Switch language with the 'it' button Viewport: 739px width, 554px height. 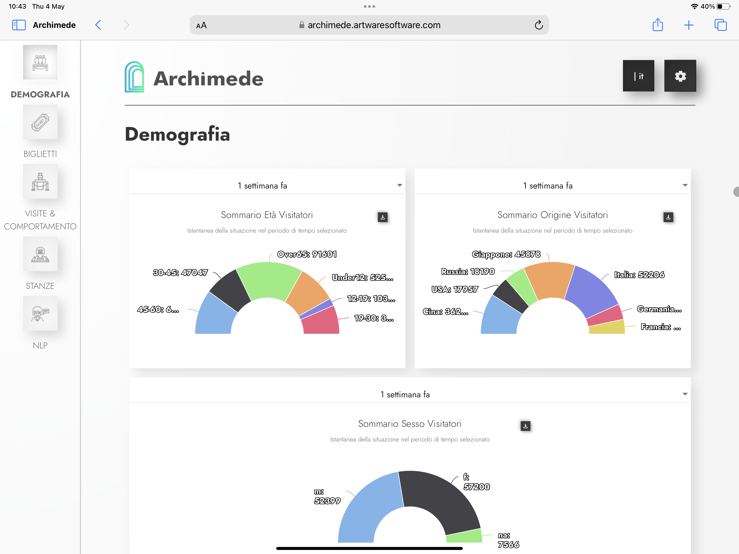[x=638, y=76]
